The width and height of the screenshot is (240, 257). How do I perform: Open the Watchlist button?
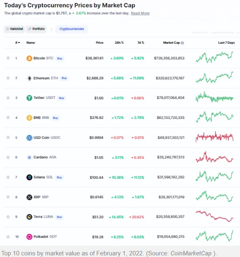click(x=15, y=29)
